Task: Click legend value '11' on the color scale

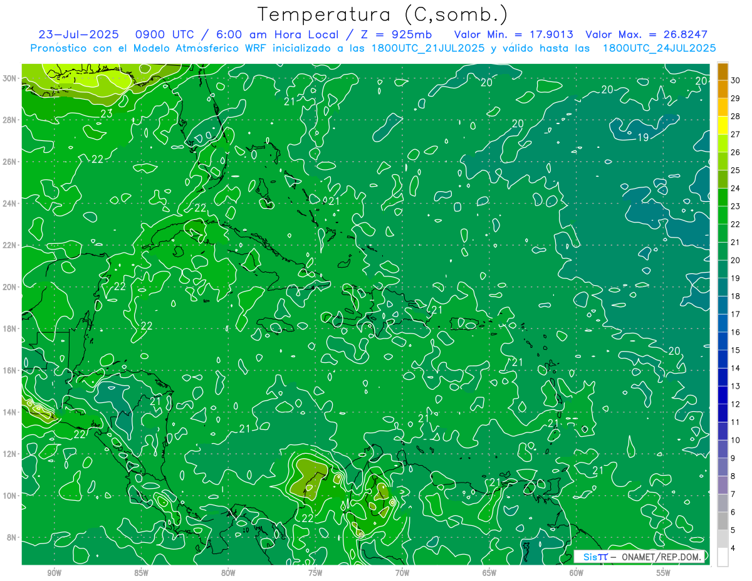Action: point(736,422)
